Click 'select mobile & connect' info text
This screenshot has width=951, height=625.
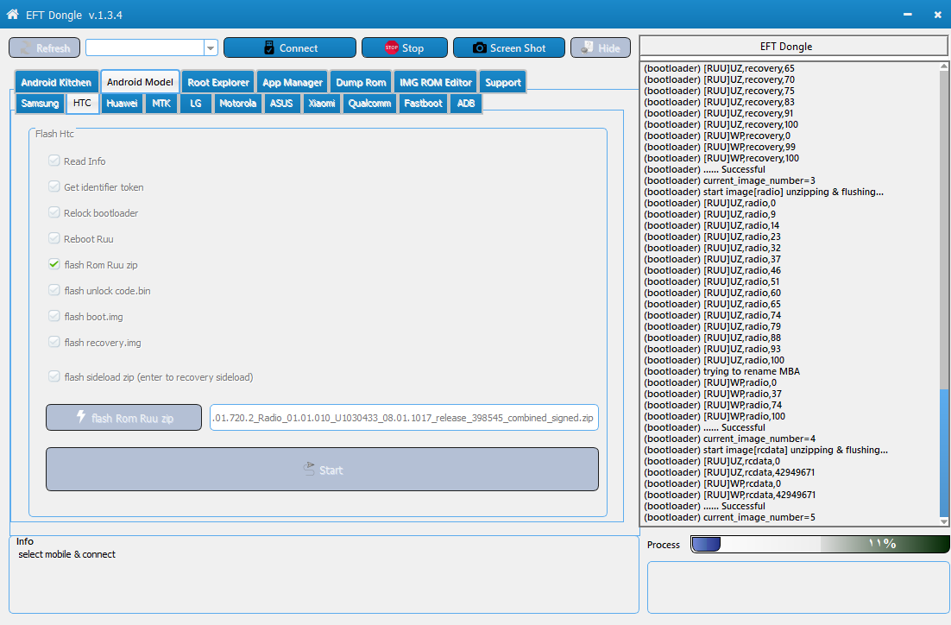tap(66, 554)
